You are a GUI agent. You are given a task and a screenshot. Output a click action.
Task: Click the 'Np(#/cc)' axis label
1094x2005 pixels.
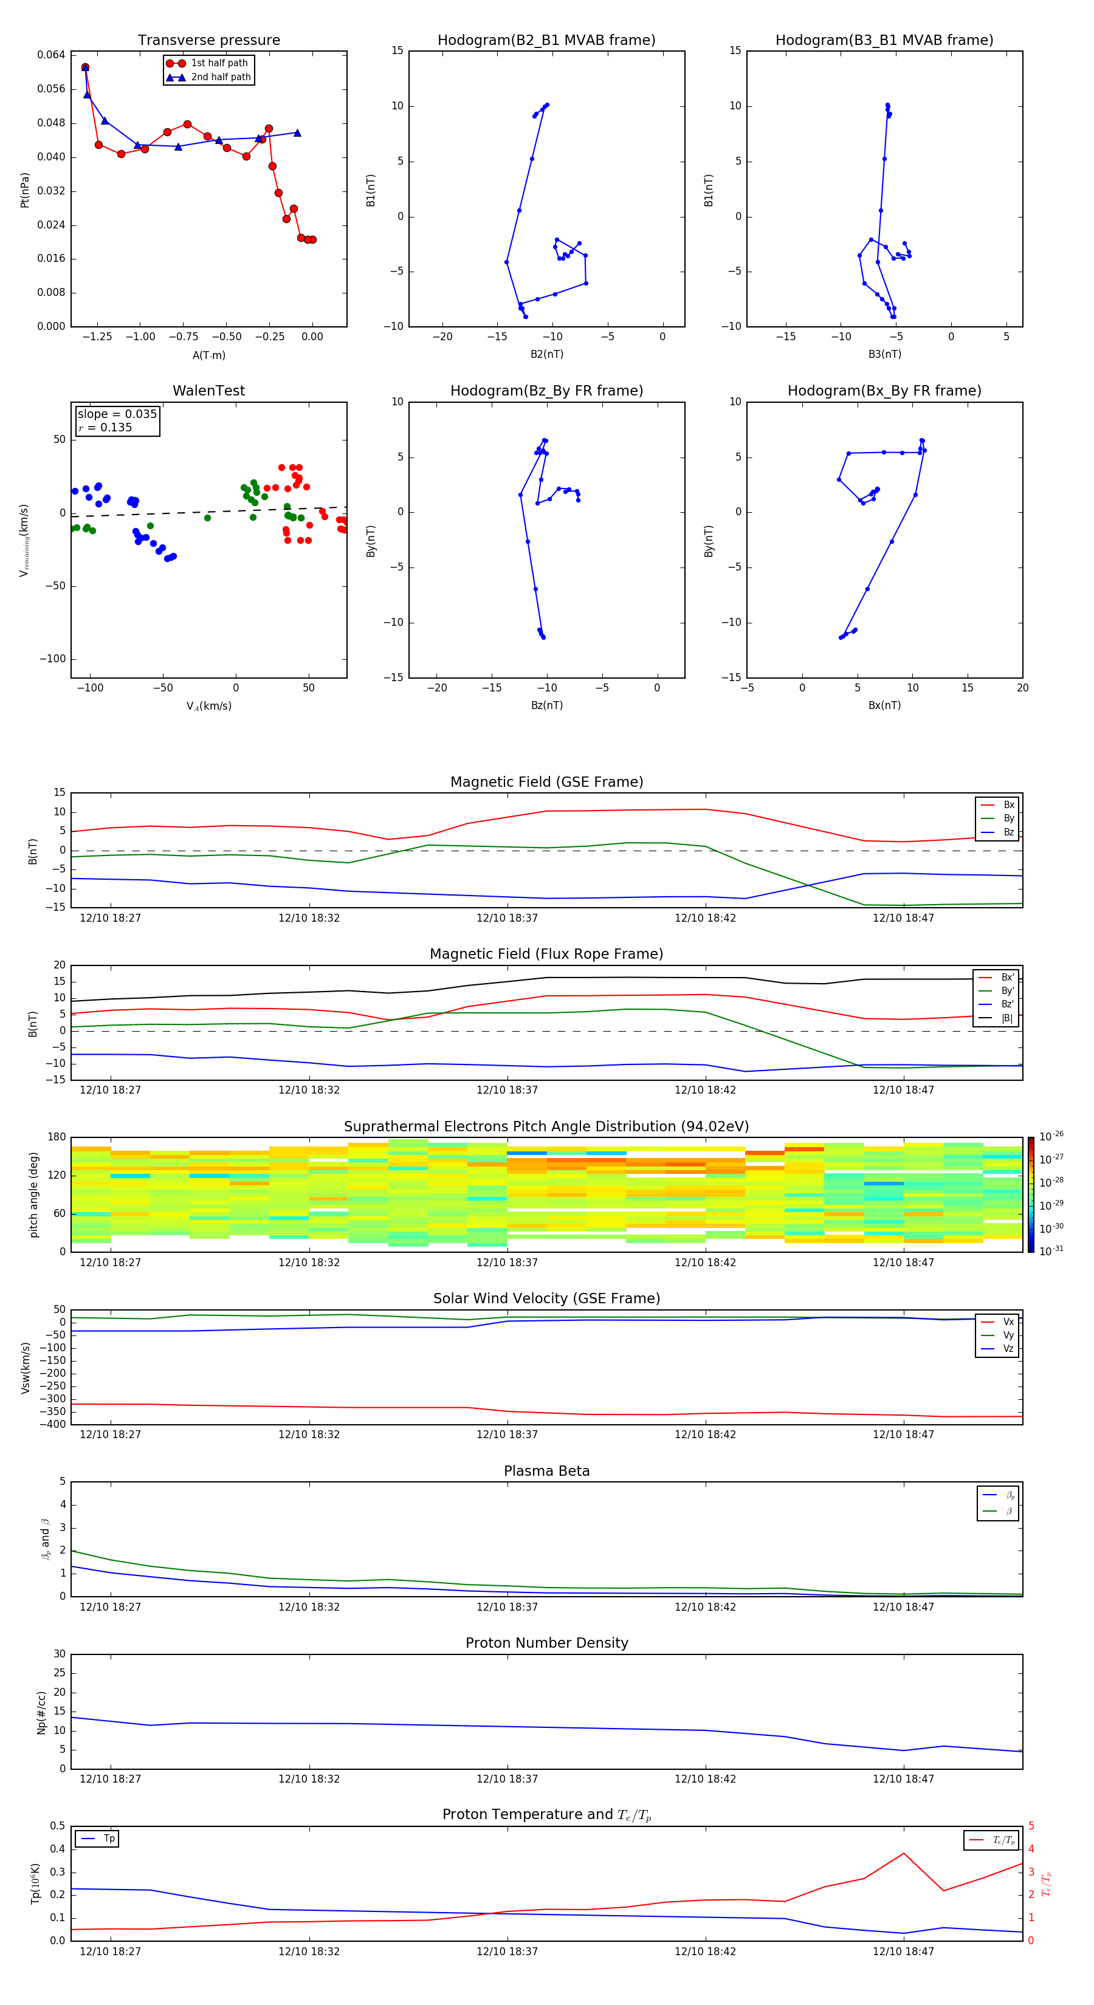click(41, 1712)
